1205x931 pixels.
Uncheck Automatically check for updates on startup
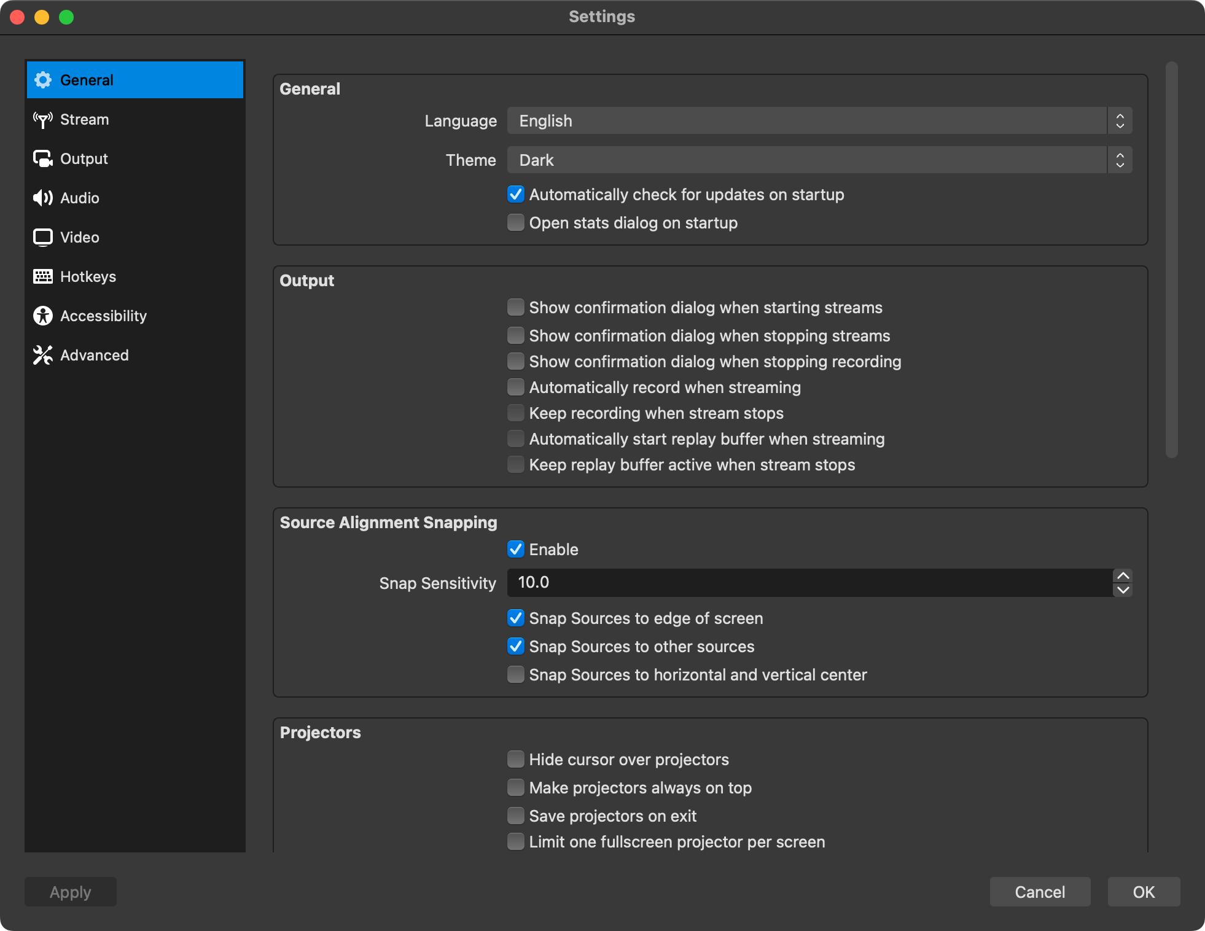click(515, 194)
